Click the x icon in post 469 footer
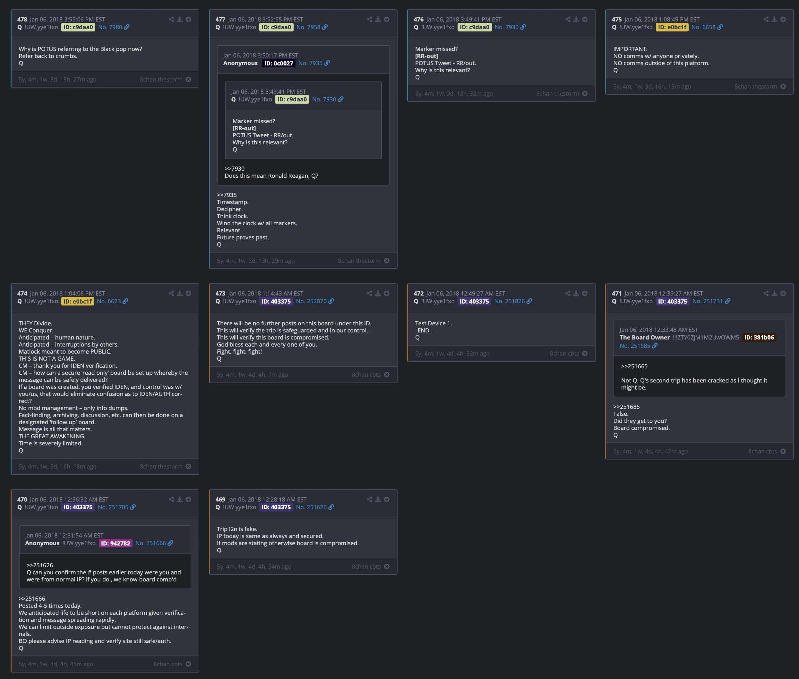Viewport: 799px width, 679px height. (x=386, y=567)
